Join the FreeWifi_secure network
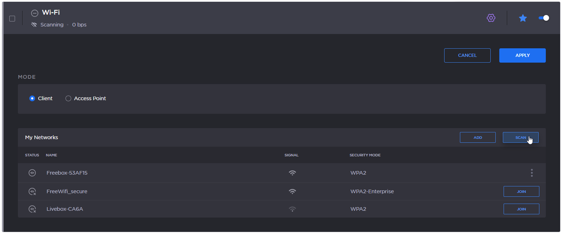563x234 pixels. [521, 191]
